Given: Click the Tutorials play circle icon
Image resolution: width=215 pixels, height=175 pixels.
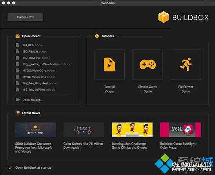Looking at the screenshot, I should pos(97,36).
